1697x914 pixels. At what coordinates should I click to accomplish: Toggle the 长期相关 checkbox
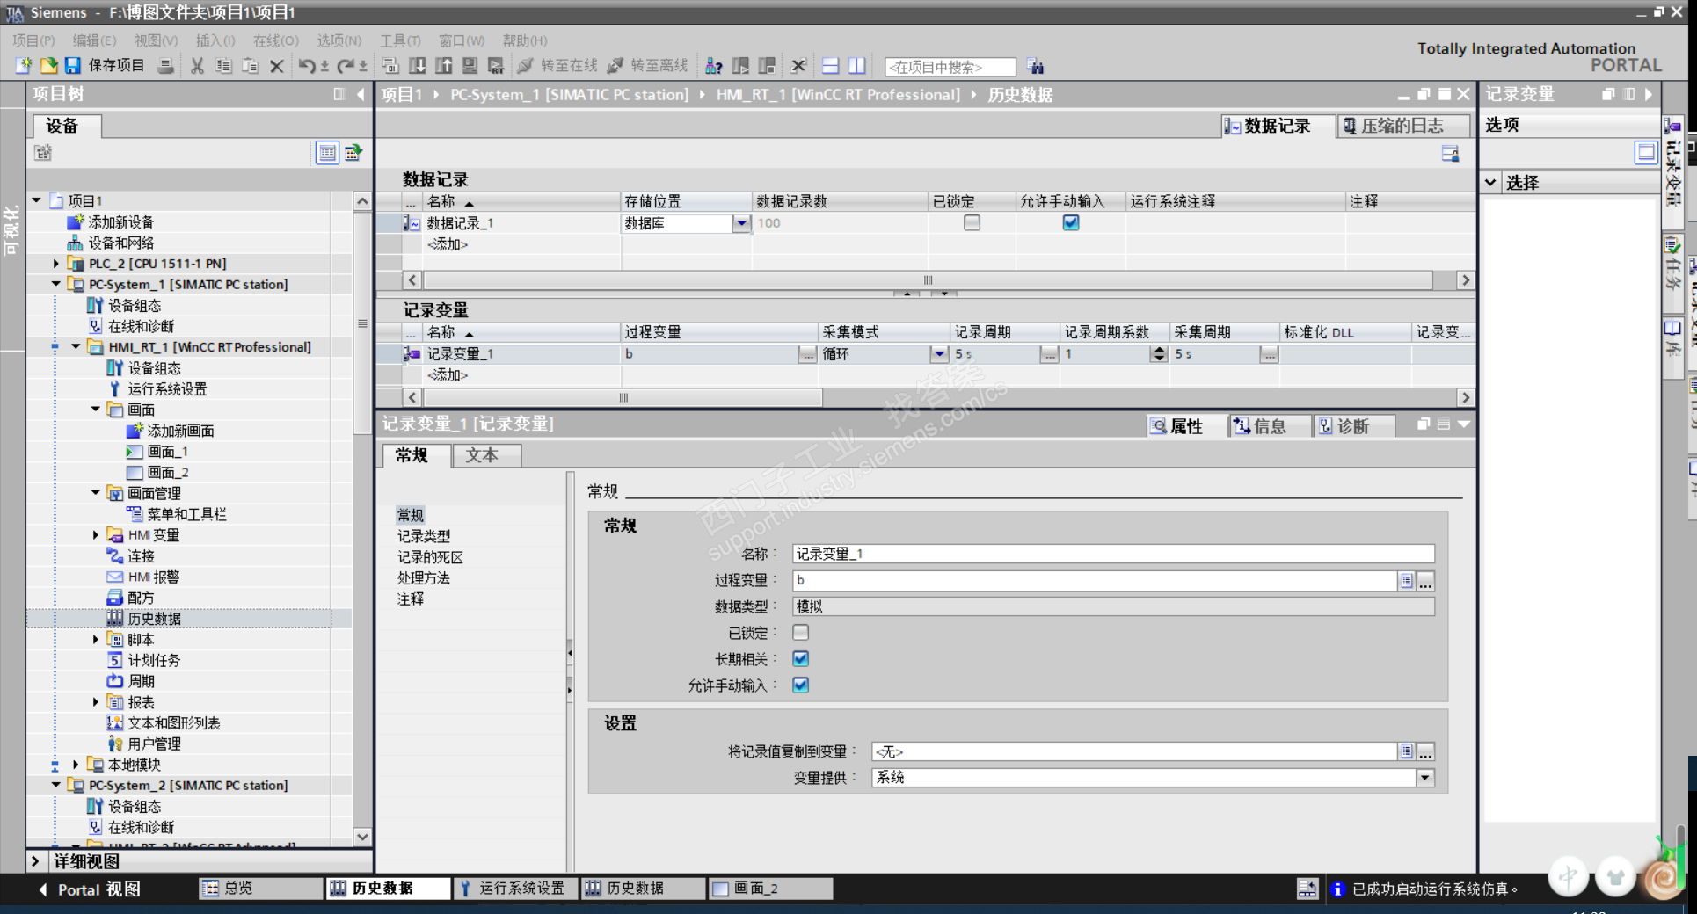[800, 659]
